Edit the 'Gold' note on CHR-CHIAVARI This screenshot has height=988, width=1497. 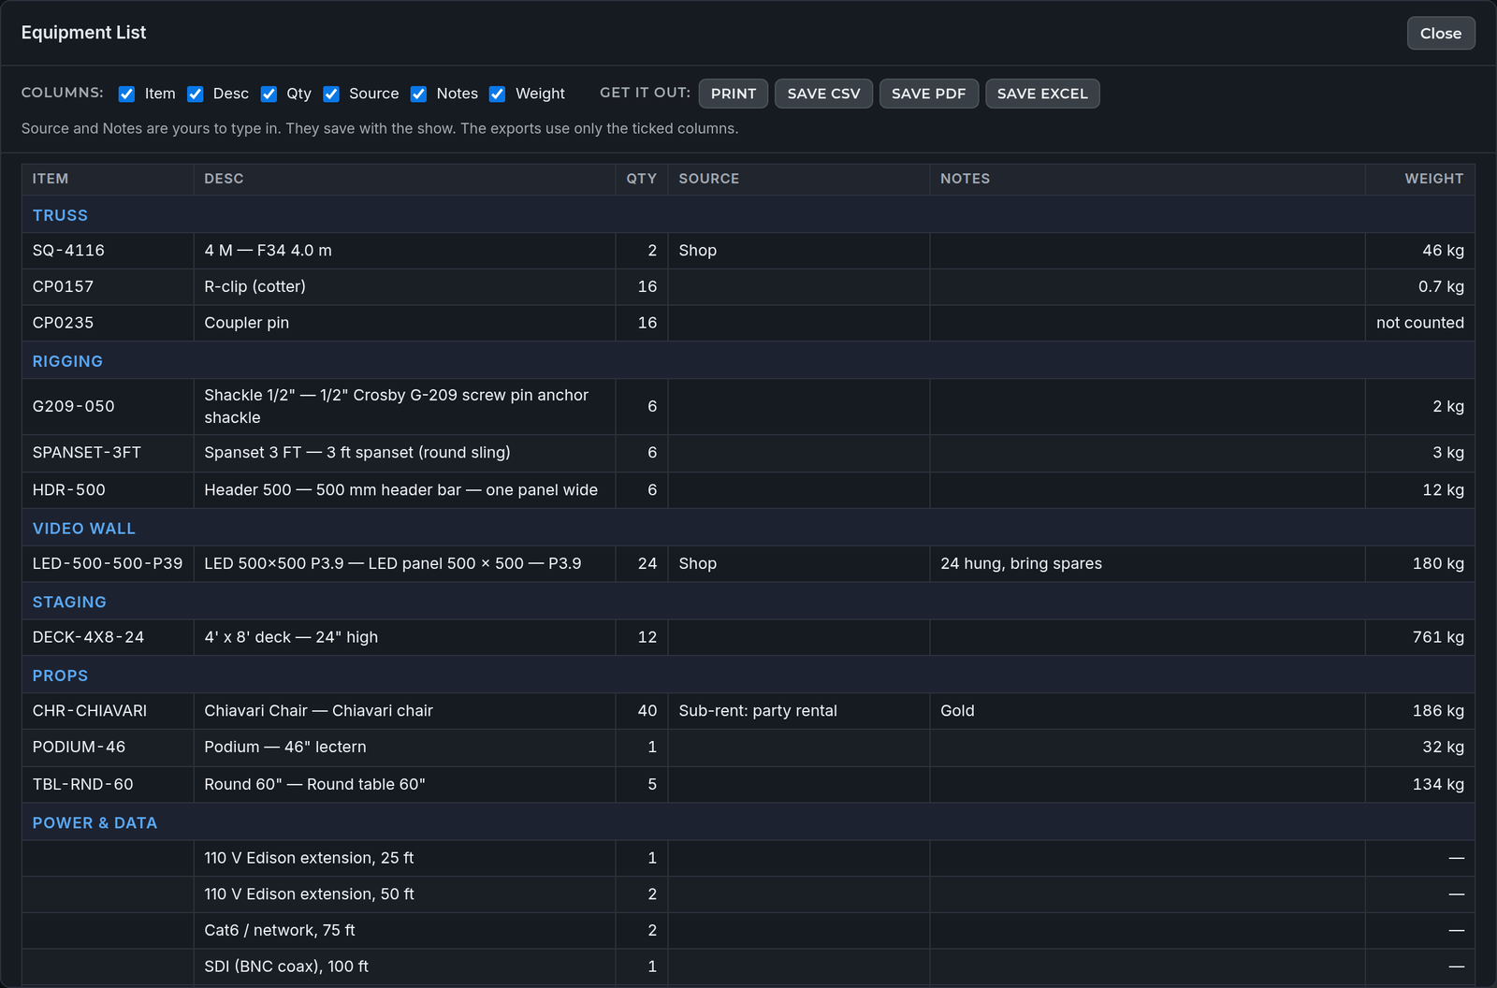[1148, 711]
